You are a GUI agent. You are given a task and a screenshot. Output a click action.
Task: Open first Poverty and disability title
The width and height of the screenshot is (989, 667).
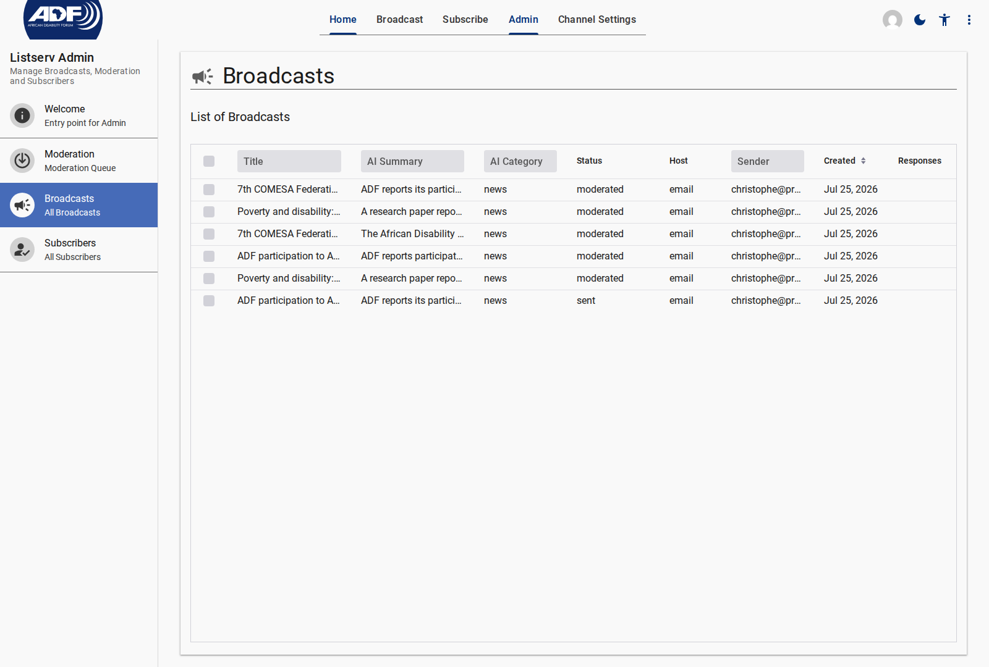pos(289,212)
